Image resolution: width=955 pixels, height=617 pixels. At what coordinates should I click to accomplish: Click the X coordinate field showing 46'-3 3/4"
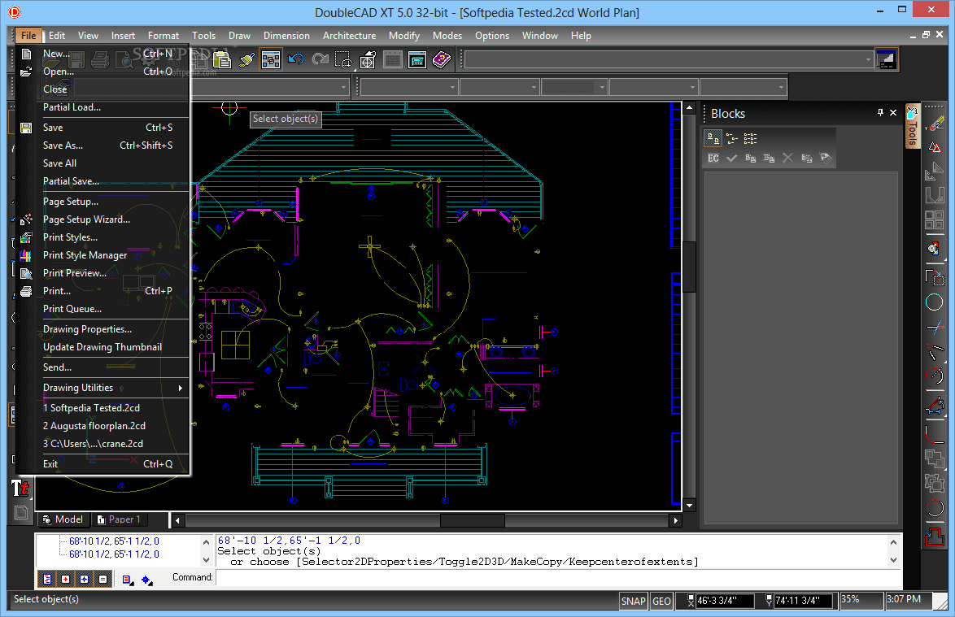point(725,601)
